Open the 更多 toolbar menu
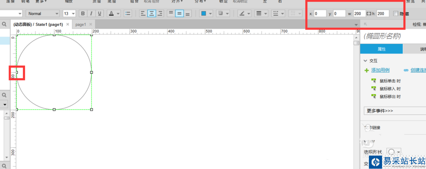426x169 pixels. [41, 1]
